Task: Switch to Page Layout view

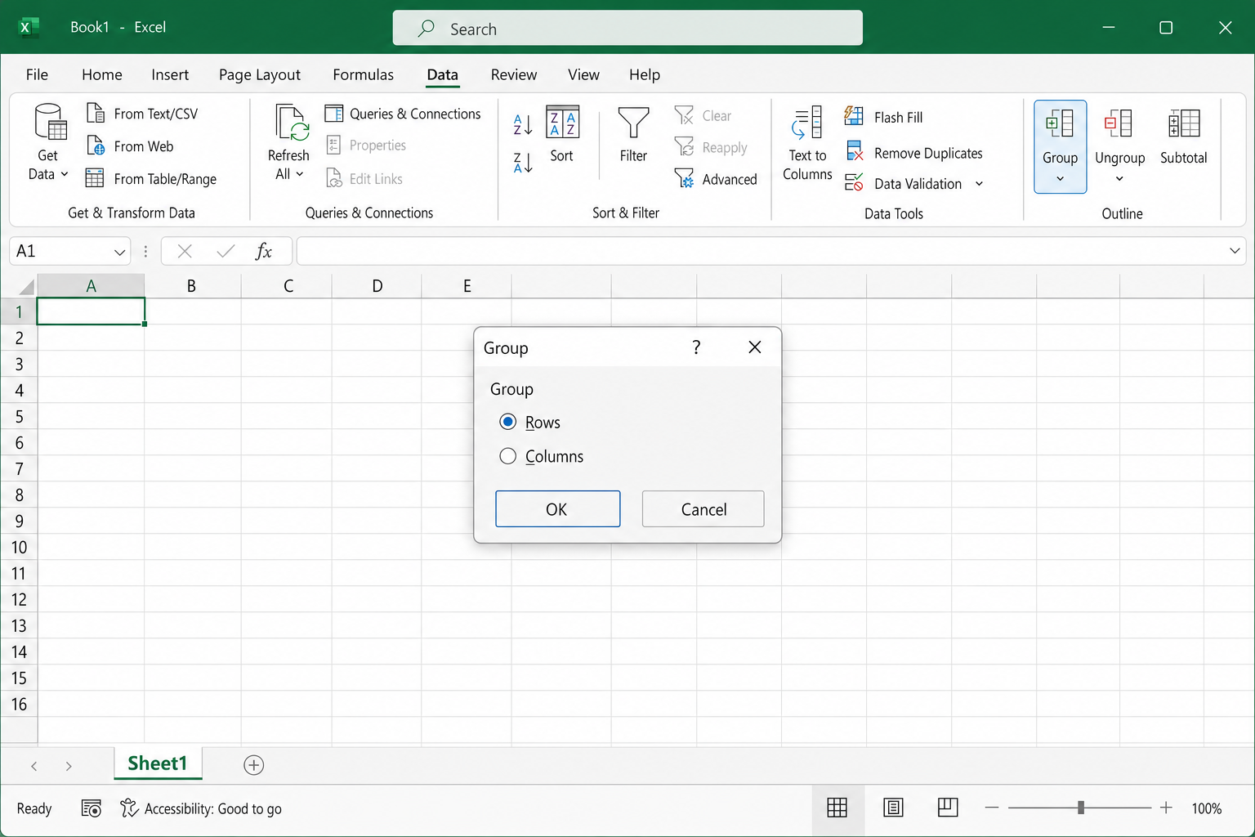Action: click(893, 808)
